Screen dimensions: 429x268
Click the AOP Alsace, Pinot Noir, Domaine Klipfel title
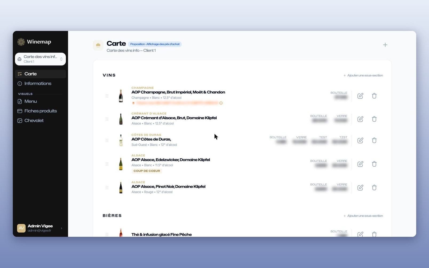(x=168, y=186)
